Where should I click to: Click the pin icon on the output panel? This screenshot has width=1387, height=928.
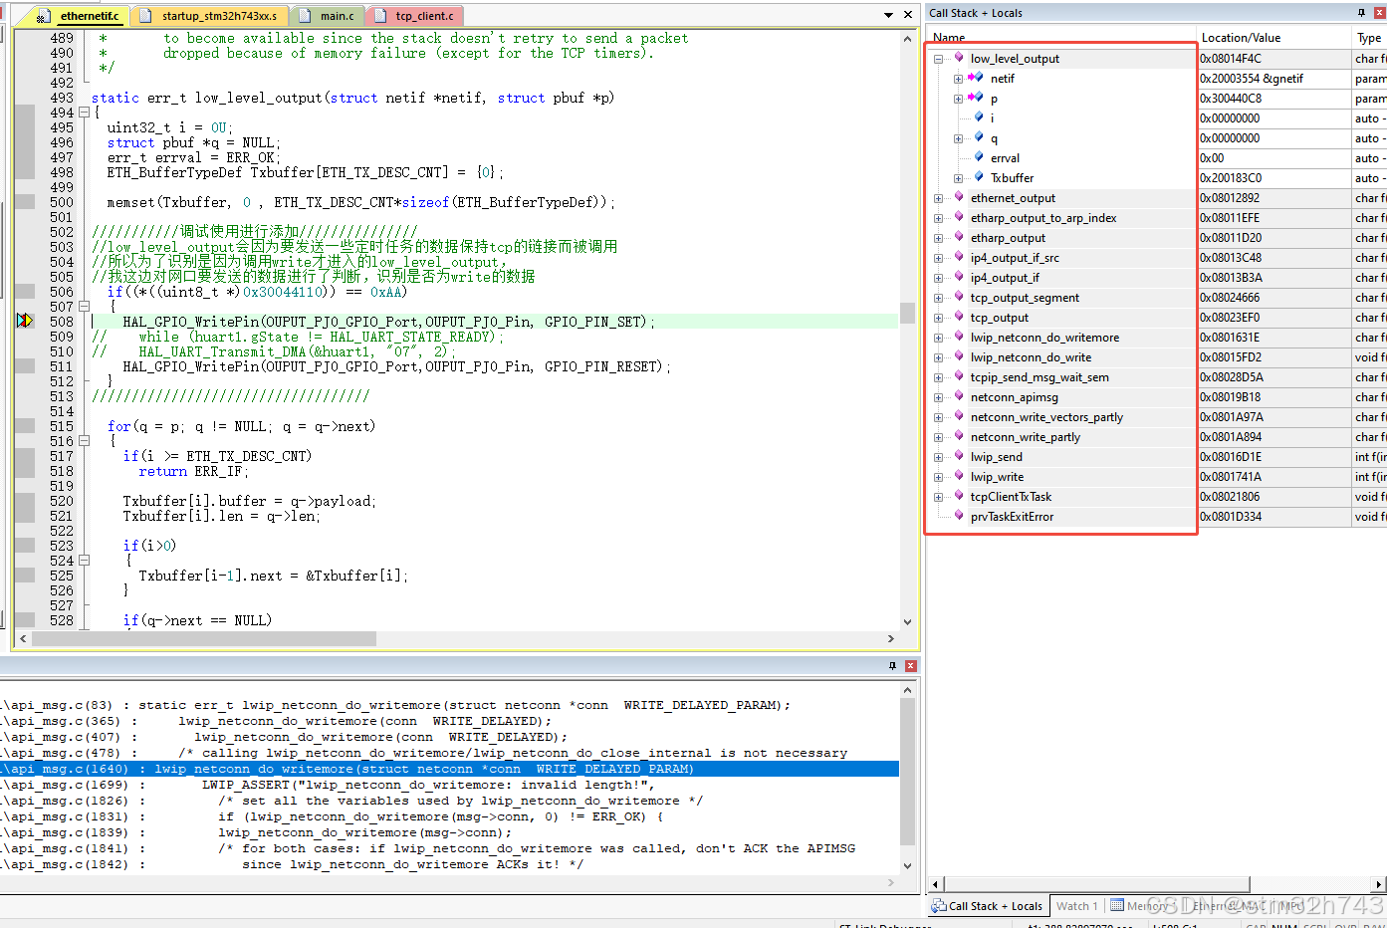[893, 665]
